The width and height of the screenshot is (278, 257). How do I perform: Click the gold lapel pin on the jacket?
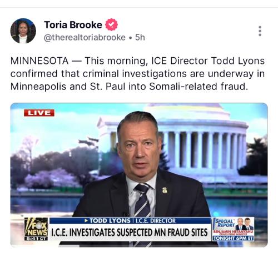[x=165, y=190]
